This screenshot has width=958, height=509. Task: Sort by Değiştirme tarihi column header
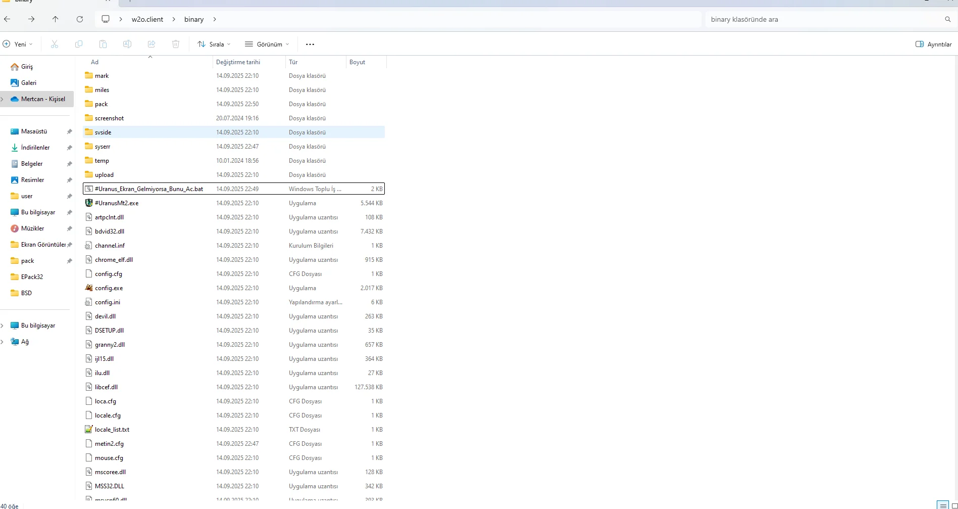(238, 62)
